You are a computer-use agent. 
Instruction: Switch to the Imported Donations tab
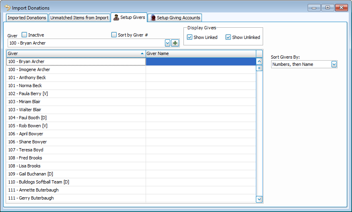pyautogui.click(x=27, y=18)
